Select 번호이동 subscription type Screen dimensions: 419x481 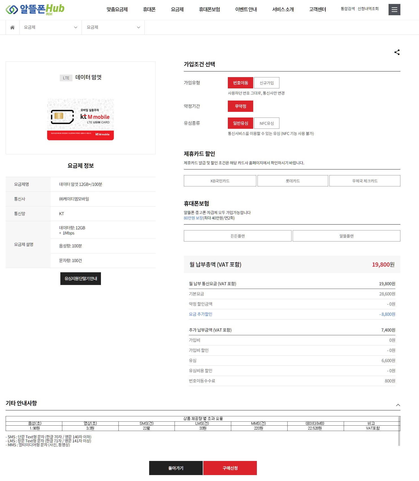coord(240,83)
